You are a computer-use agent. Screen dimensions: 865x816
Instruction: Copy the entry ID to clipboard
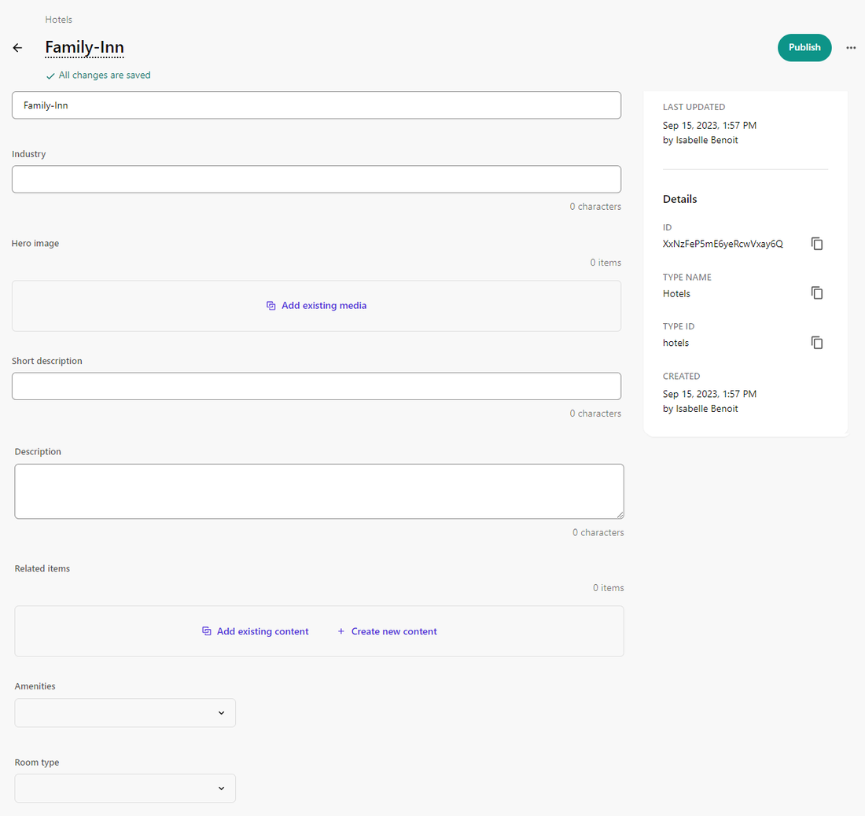(x=817, y=244)
